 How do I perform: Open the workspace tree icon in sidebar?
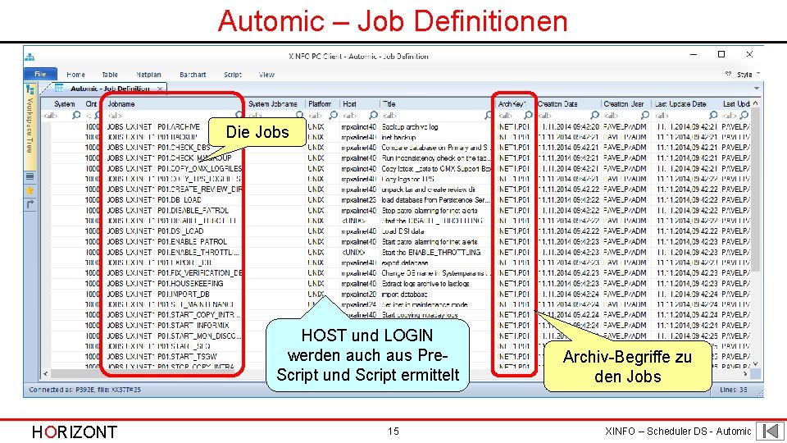click(x=30, y=89)
